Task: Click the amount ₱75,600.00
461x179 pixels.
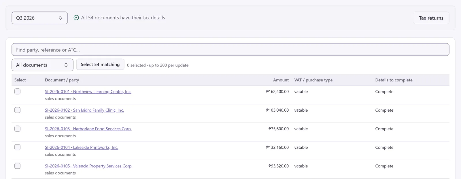Action: [x=279, y=129]
